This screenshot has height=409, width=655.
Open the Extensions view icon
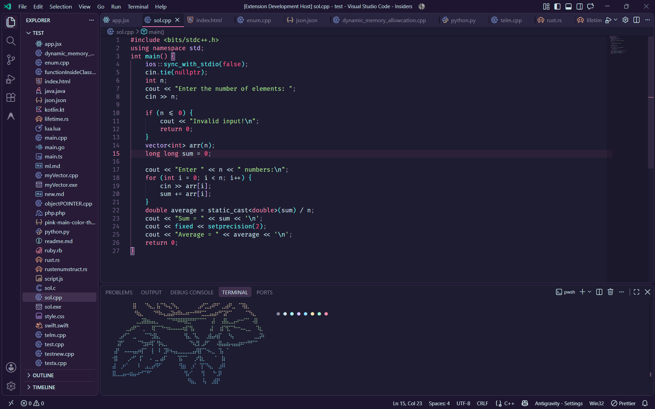pyautogui.click(x=11, y=98)
